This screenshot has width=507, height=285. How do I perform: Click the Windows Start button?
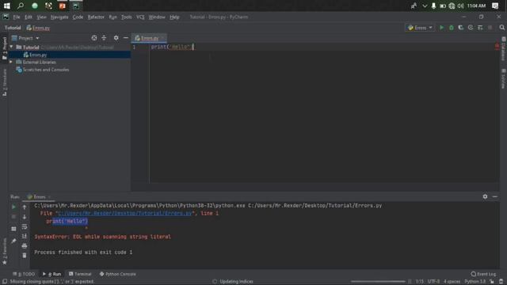coord(7,6)
